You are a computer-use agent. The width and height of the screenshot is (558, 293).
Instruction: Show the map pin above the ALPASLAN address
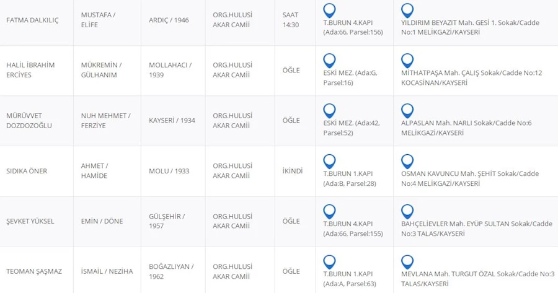[x=407, y=111]
